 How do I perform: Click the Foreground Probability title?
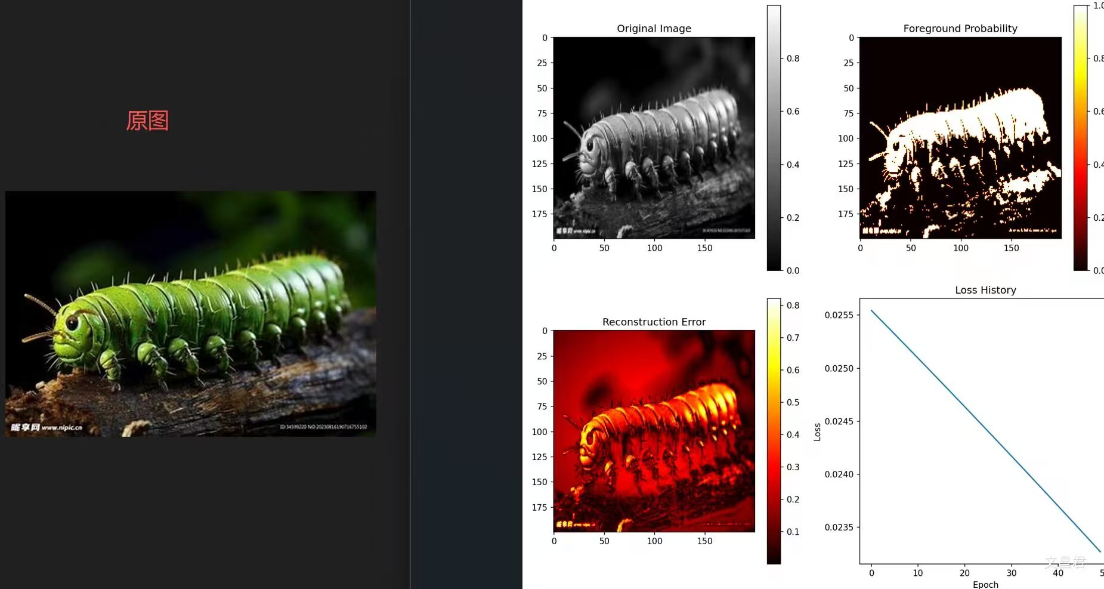point(960,28)
